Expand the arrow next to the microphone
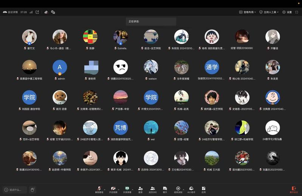The image size is (302, 196). pyautogui.click(x=105, y=189)
